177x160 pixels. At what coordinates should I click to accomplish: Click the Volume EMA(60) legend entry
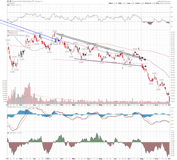click(x=18, y=35)
